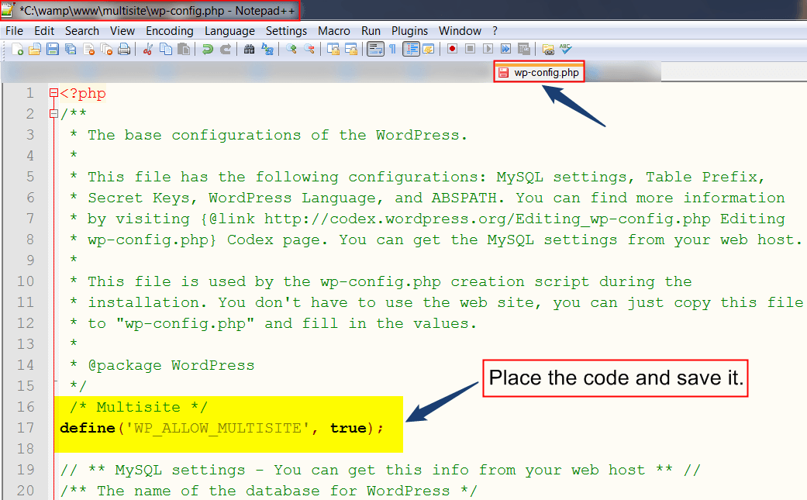Click the define 'WP_ALLOW_MULTISITE' code line
Image resolution: width=807 pixels, height=500 pixels.
[222, 429]
